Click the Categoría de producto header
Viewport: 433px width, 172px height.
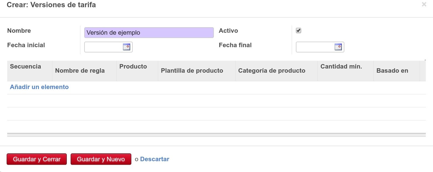coord(271,71)
